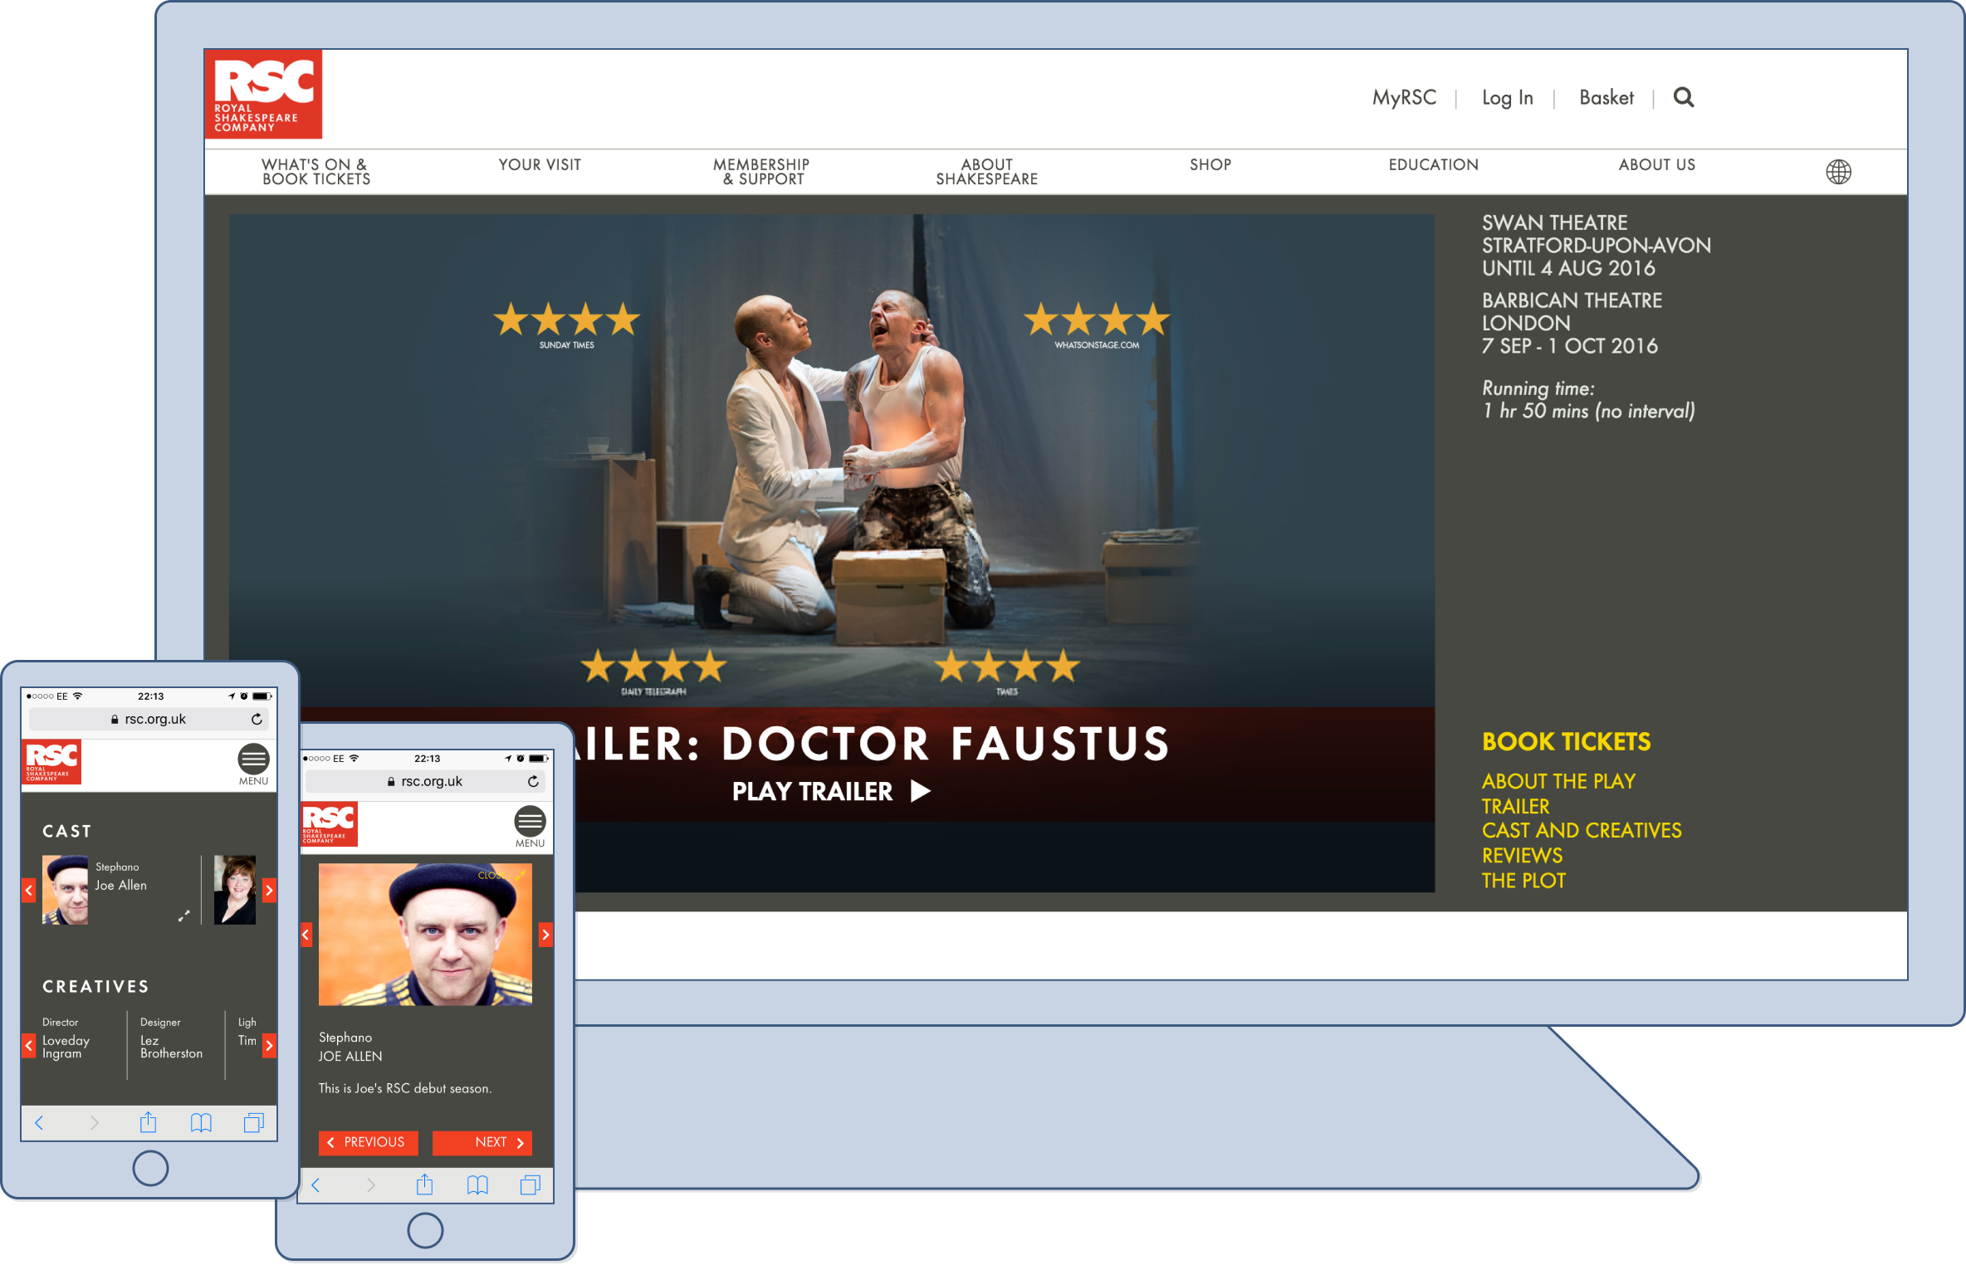Click the female cast member thumbnail
1966x1265 pixels.
[x=235, y=890]
